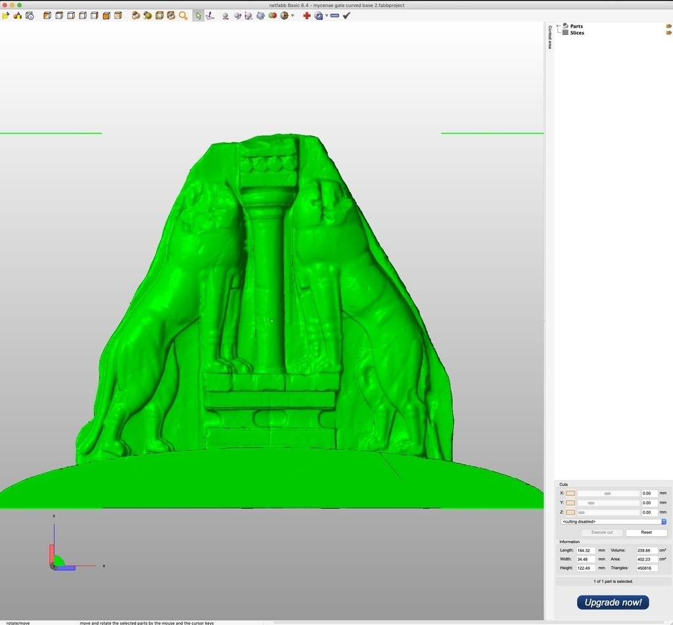Screen dimensions: 673x625
Task: Click the Triangles value 450816 field
Action: [647, 568]
